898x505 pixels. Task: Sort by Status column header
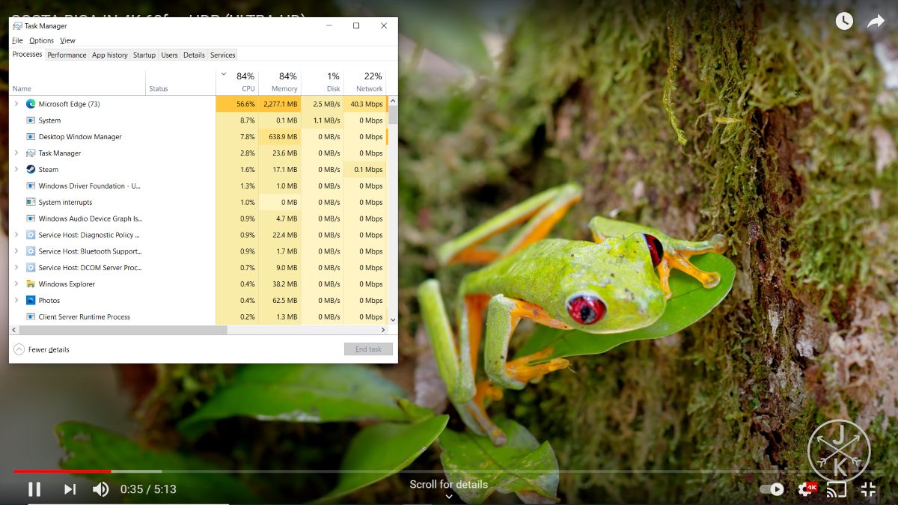(181, 82)
